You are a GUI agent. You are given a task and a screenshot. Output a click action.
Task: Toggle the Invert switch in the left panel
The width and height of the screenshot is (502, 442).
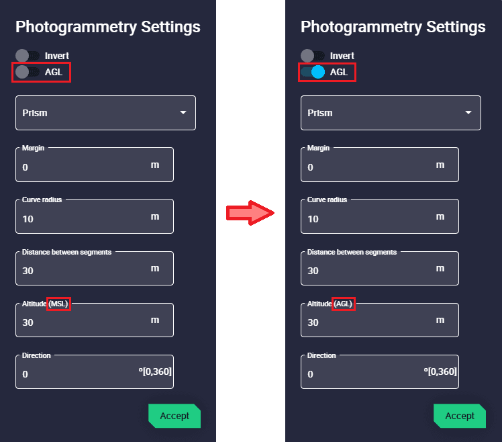click(x=28, y=56)
